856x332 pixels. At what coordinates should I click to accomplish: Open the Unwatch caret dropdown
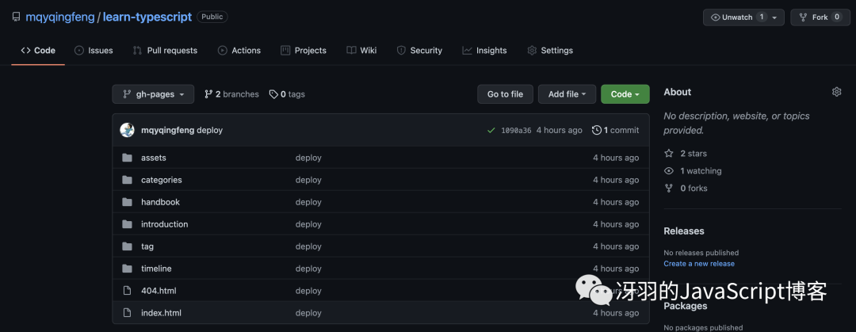774,17
